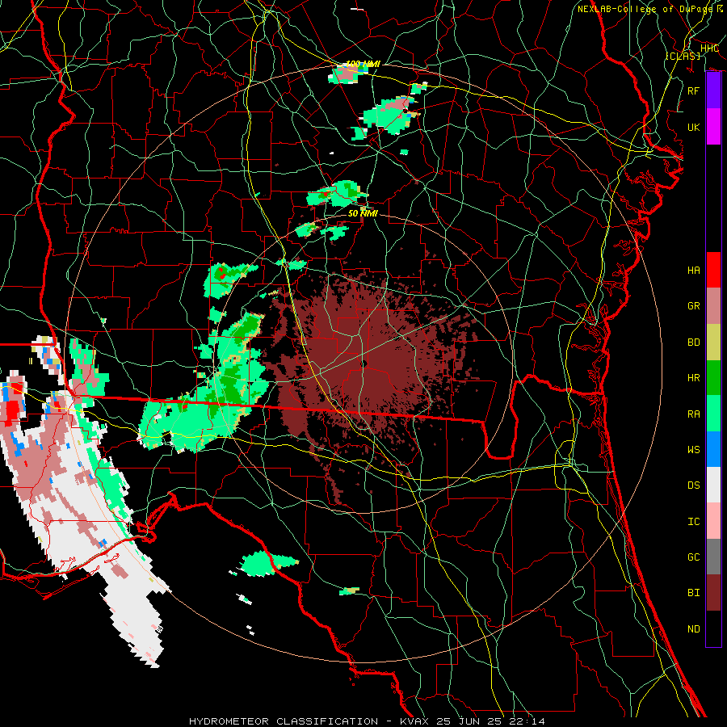The image size is (727, 727).
Task: Select the red HA hail swatch
Action: coord(713,271)
